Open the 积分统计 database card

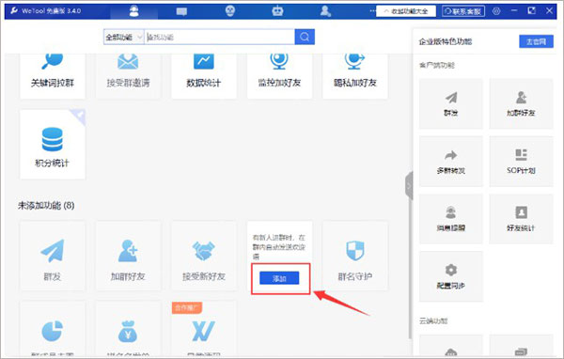[x=53, y=145]
